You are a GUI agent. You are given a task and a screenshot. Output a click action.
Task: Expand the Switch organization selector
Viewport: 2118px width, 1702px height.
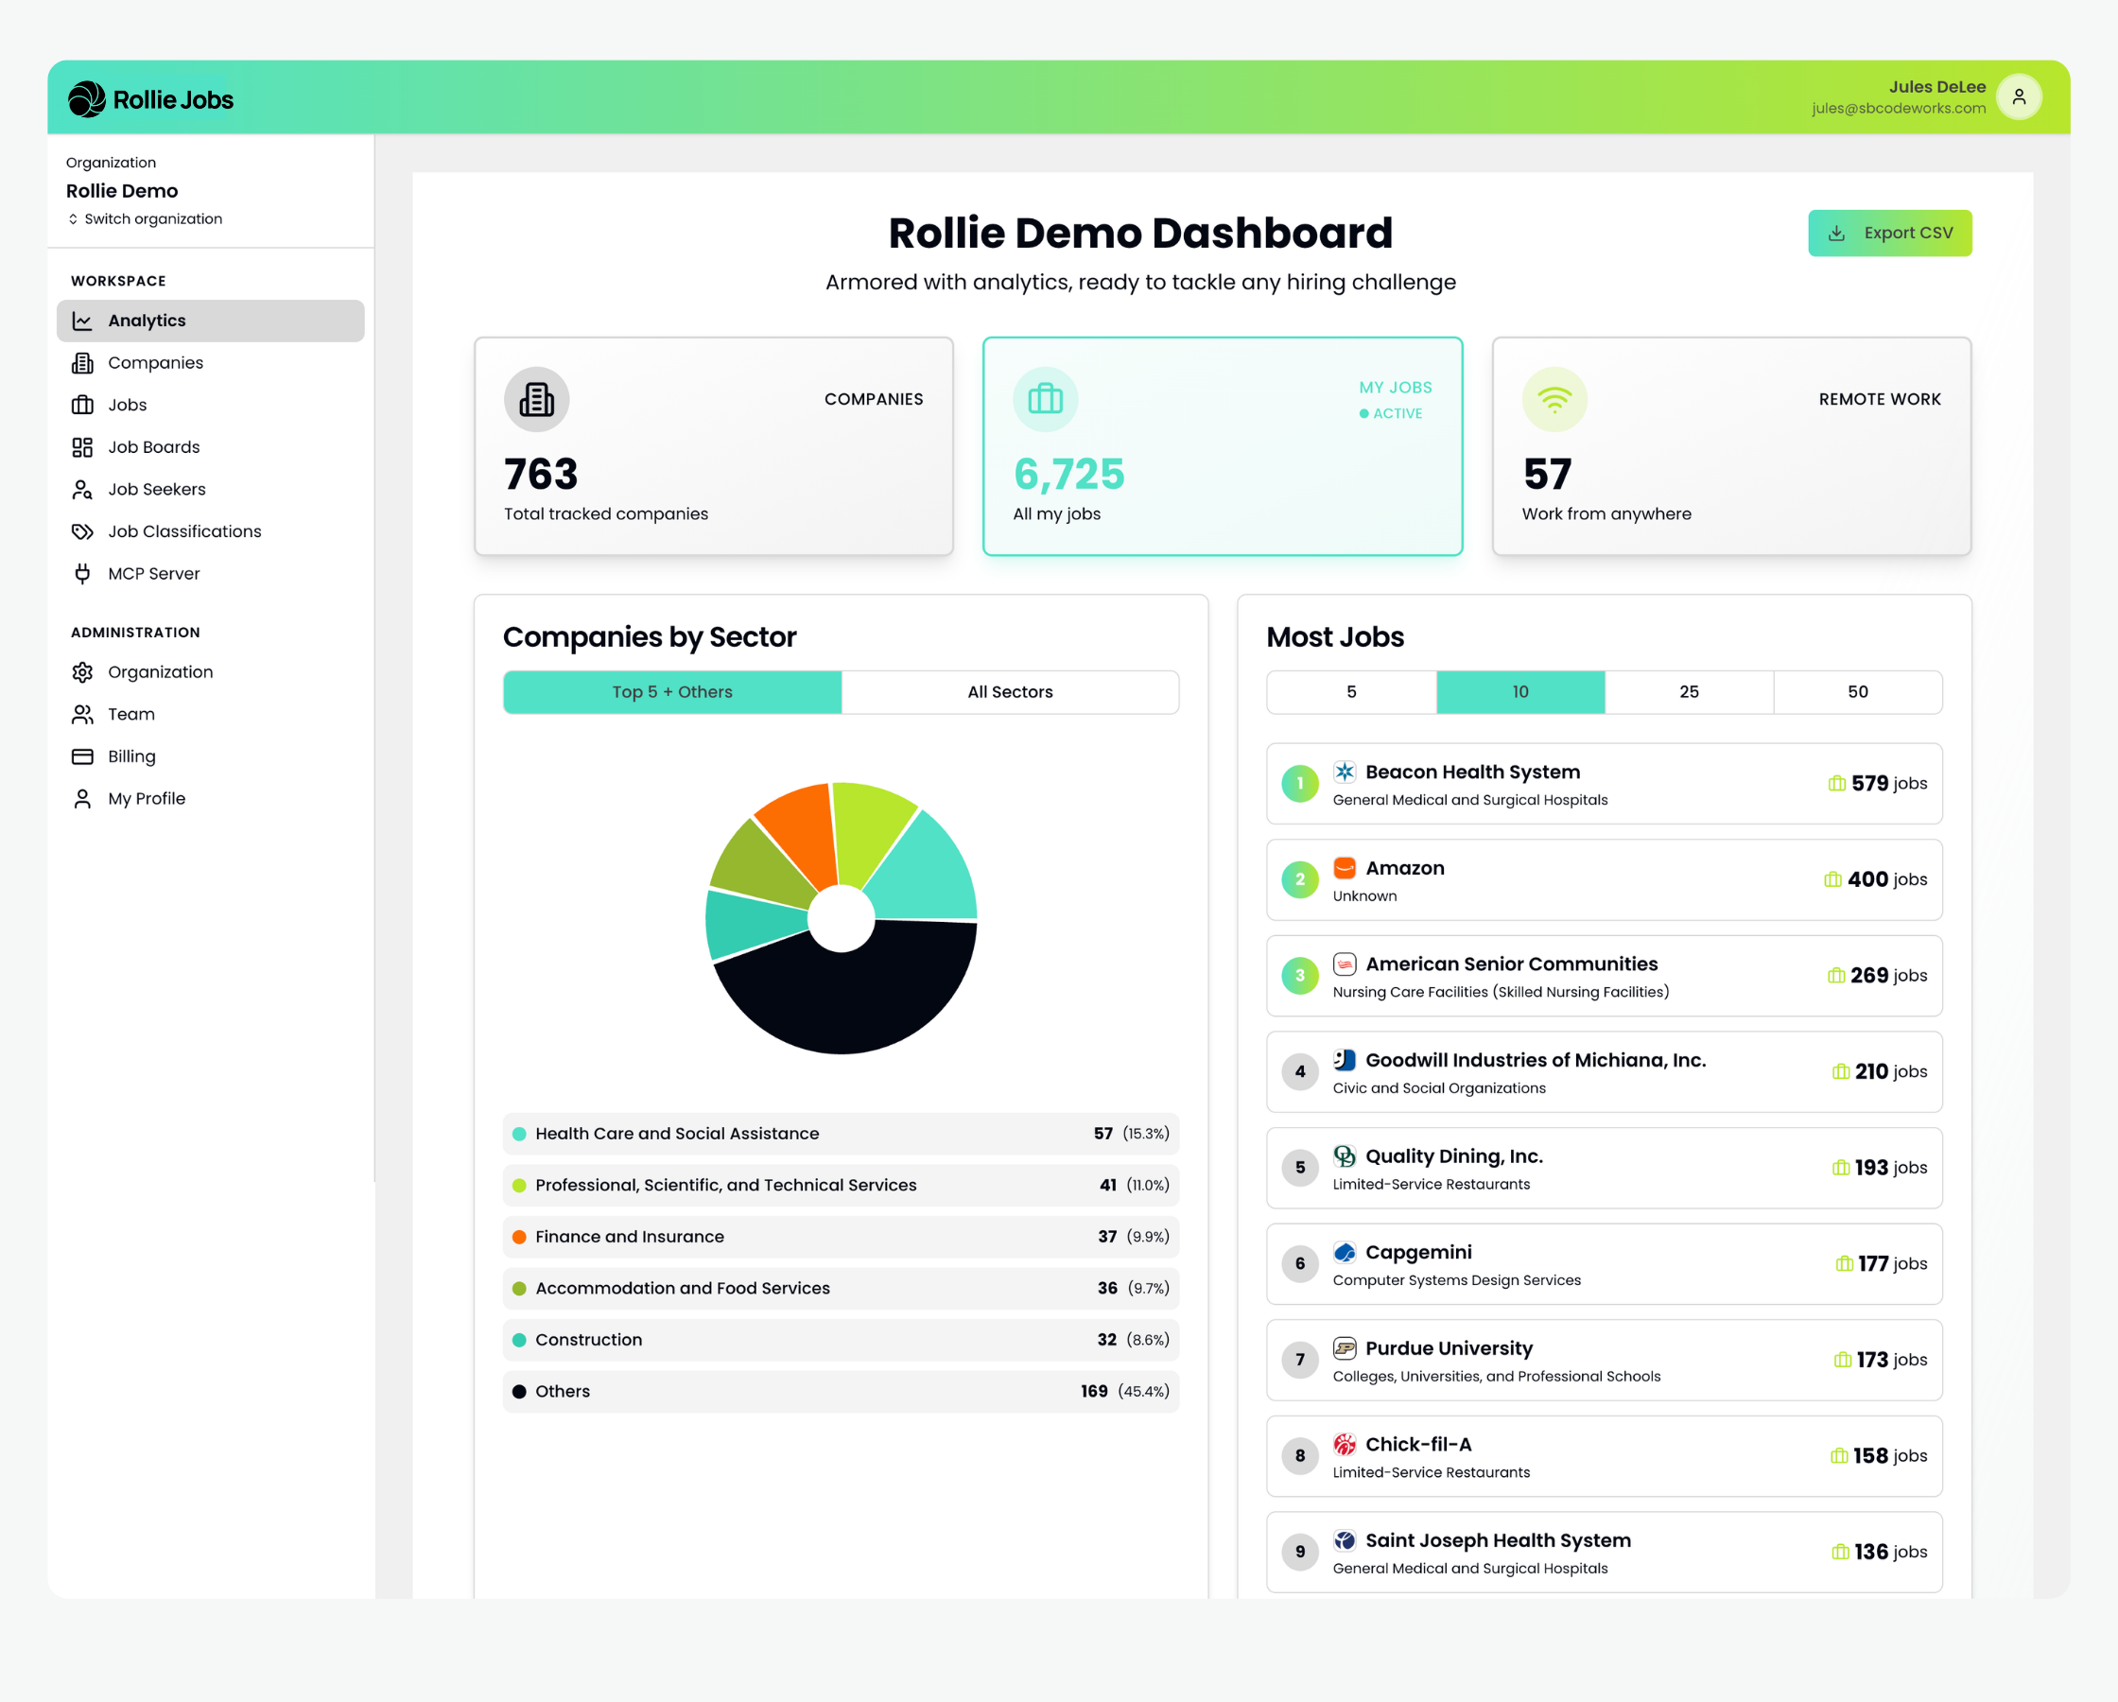(x=145, y=219)
